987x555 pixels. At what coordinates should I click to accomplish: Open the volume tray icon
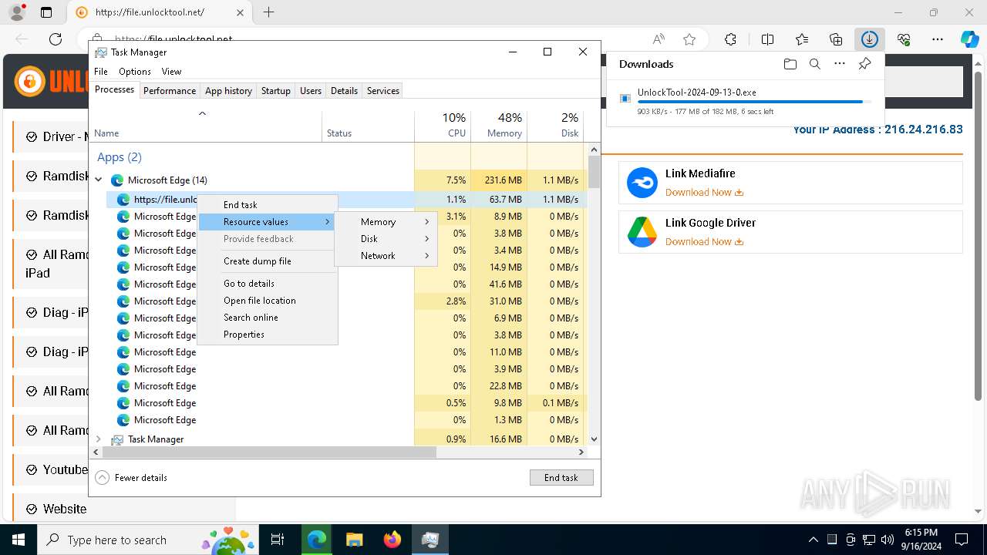(x=888, y=540)
